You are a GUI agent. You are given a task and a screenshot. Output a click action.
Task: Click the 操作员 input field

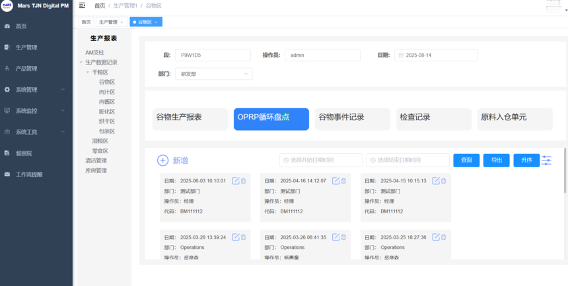tap(322, 55)
